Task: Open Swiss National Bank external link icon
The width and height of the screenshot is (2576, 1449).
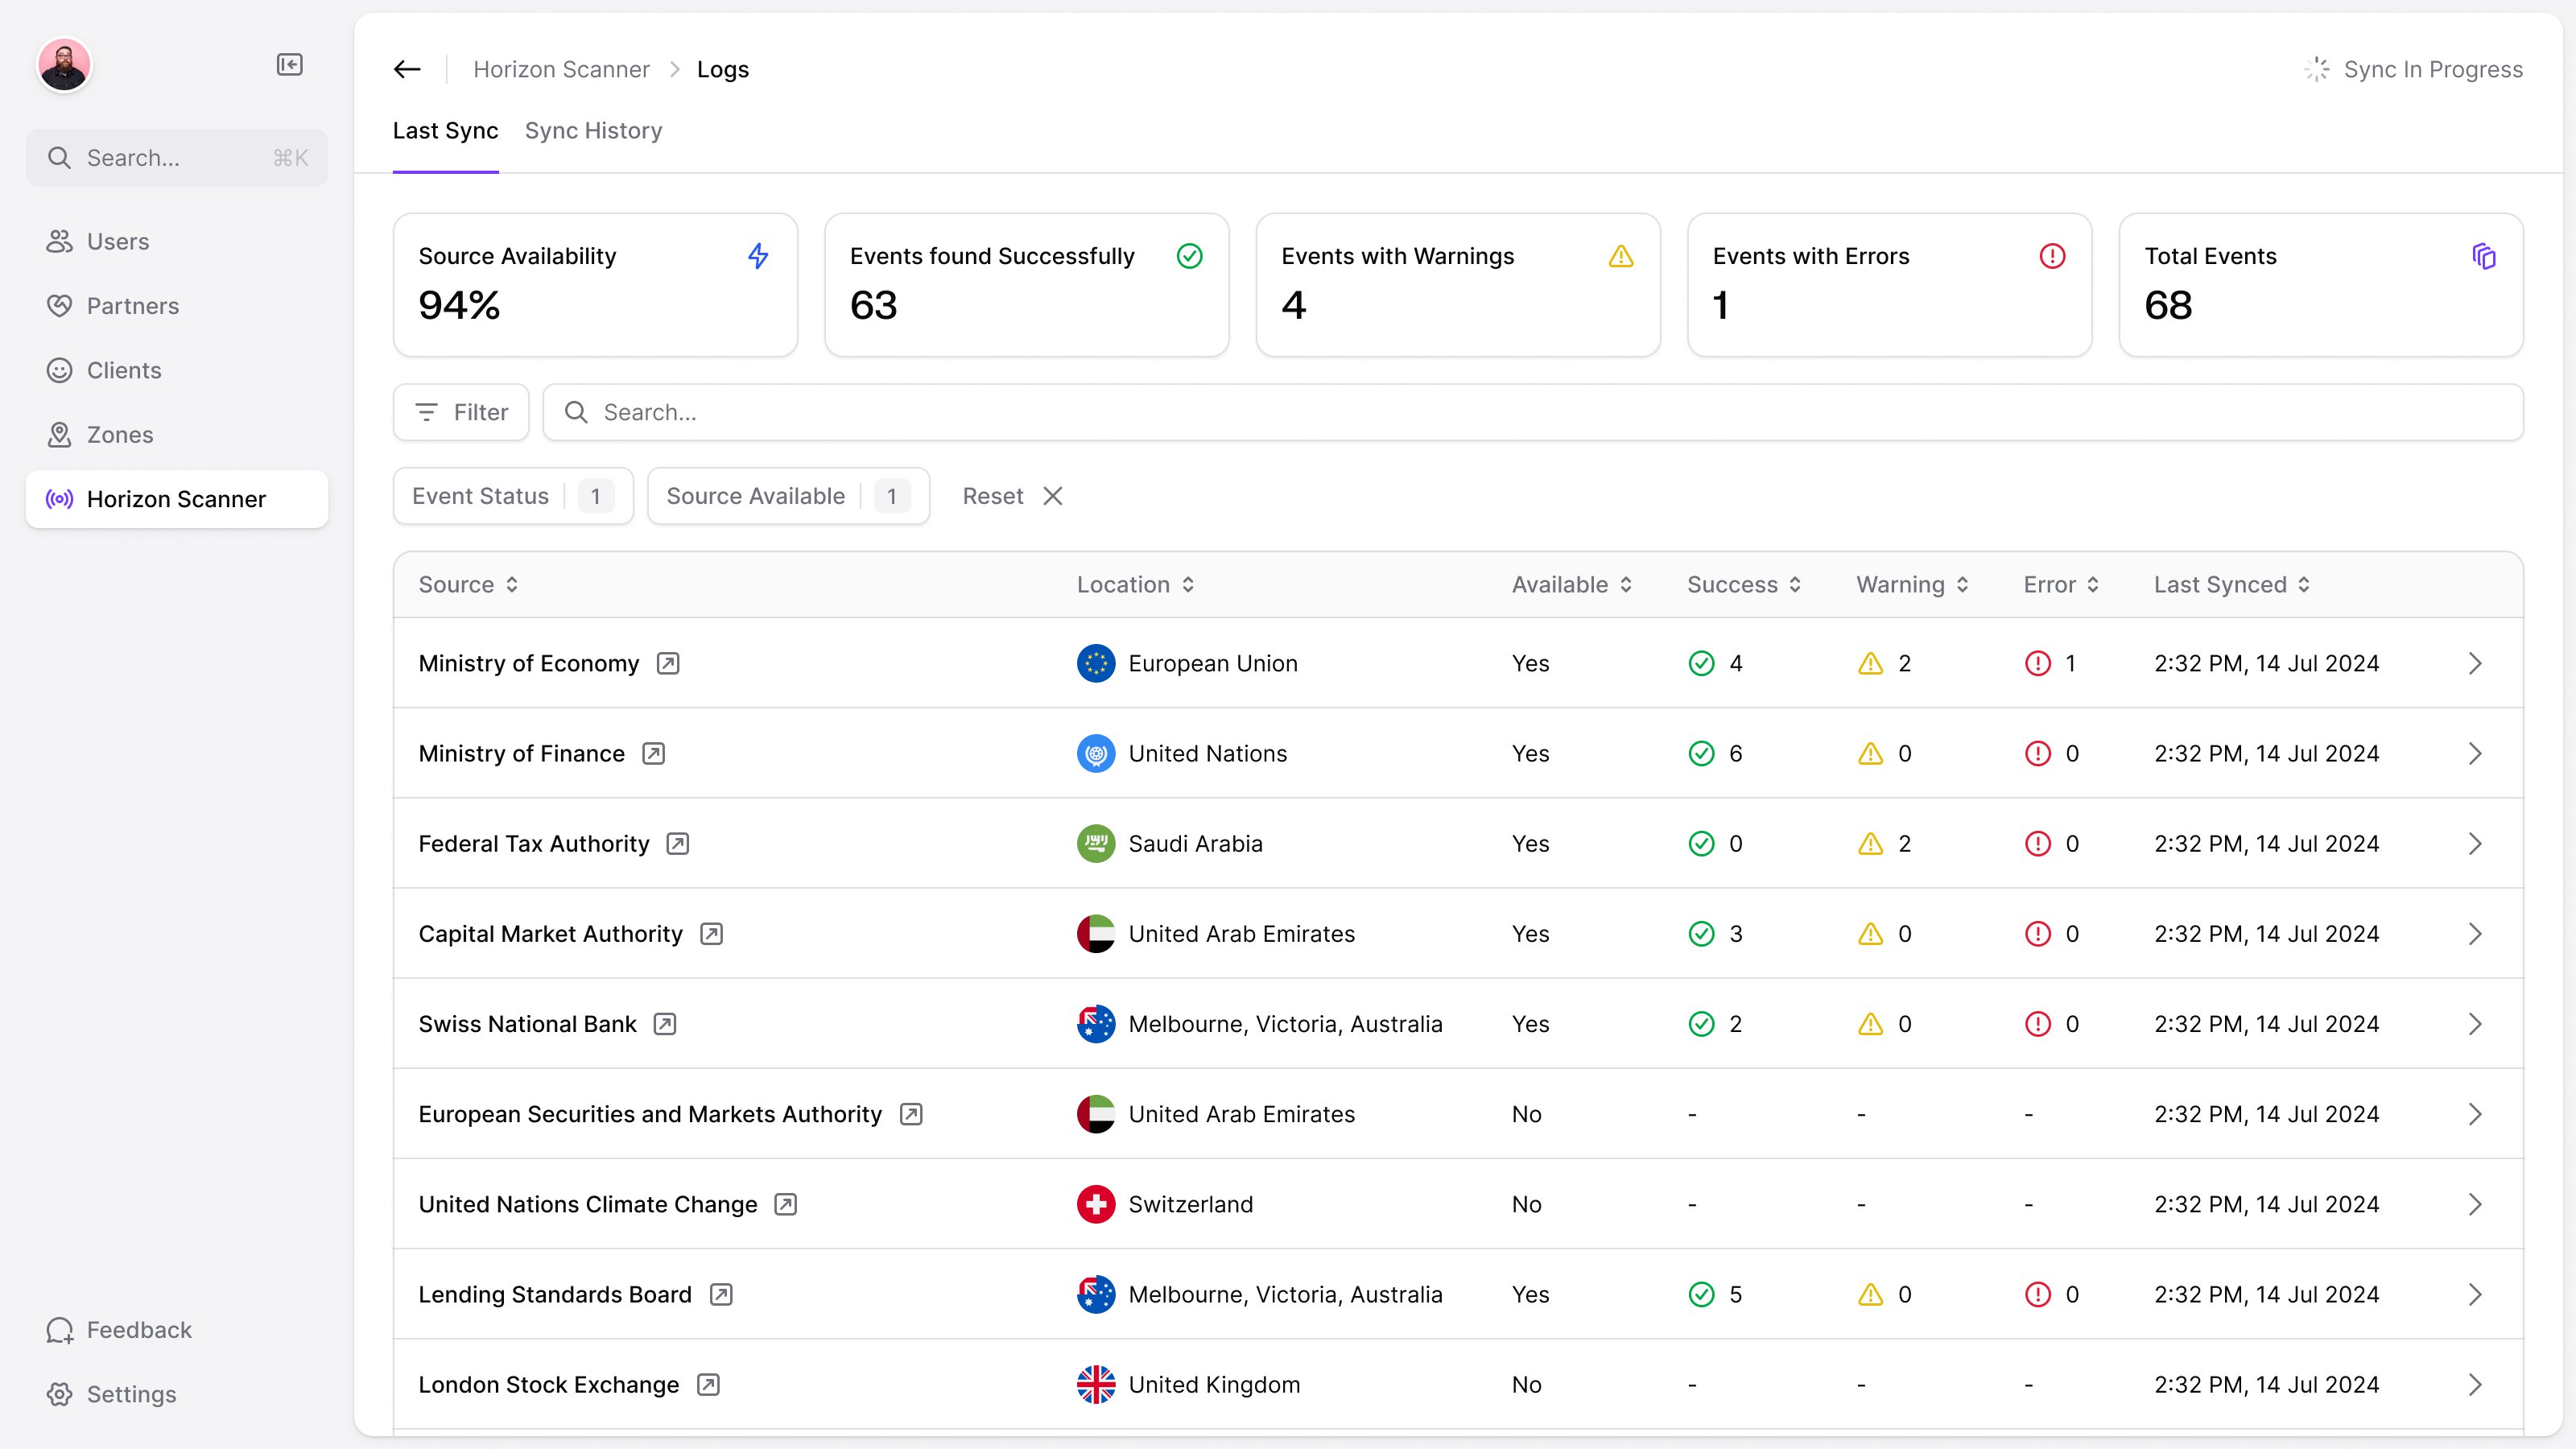Action: [x=665, y=1023]
